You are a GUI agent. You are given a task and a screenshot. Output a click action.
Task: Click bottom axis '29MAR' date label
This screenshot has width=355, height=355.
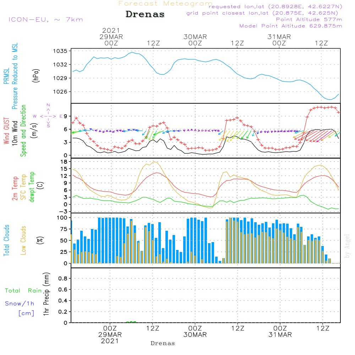[110, 335]
